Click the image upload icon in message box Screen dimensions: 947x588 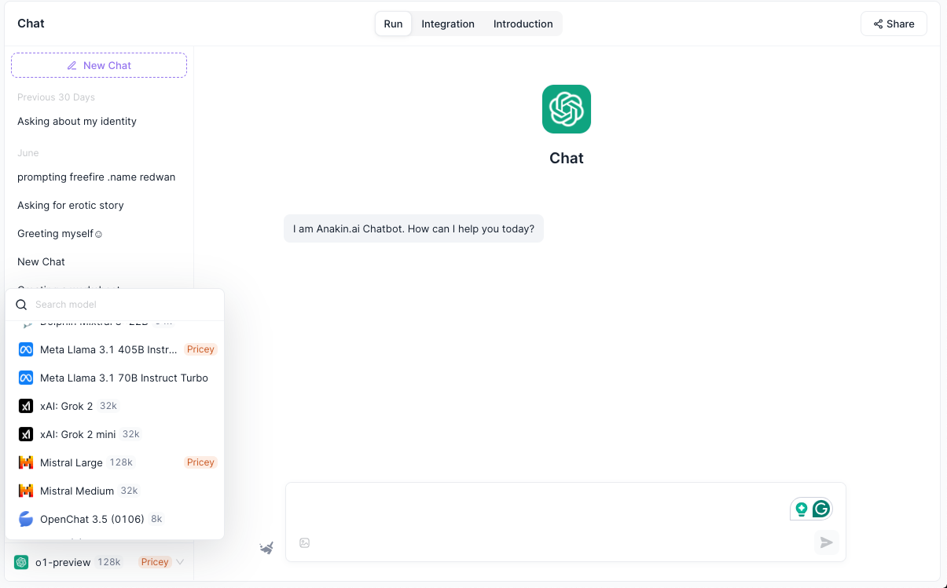click(x=305, y=542)
